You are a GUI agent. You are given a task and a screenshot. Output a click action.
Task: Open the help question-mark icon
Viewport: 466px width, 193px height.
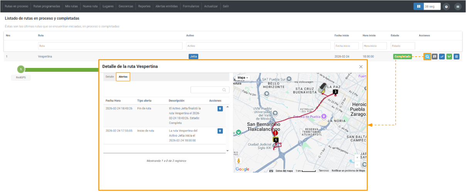pos(446,7)
